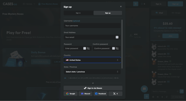
Task: Open Chat Rules
Action: coord(177,97)
